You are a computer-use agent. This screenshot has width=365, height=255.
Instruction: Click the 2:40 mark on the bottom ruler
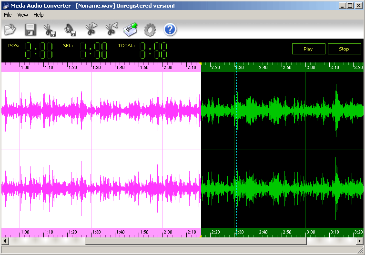pyautogui.click(x=263, y=232)
